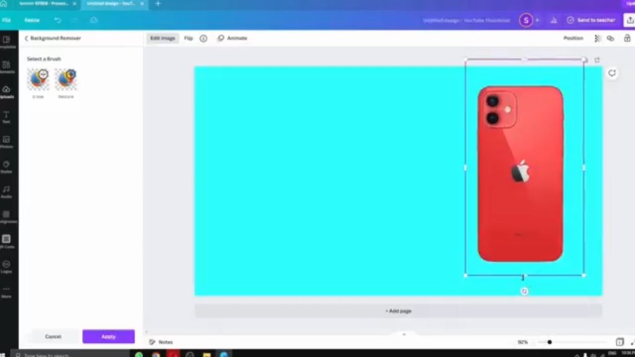Open the Elements sidebar panel
Viewport: 635px width, 357px height.
pyautogui.click(x=6, y=67)
